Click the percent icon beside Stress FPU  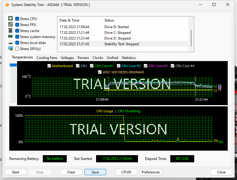pyautogui.click(x=10, y=24)
